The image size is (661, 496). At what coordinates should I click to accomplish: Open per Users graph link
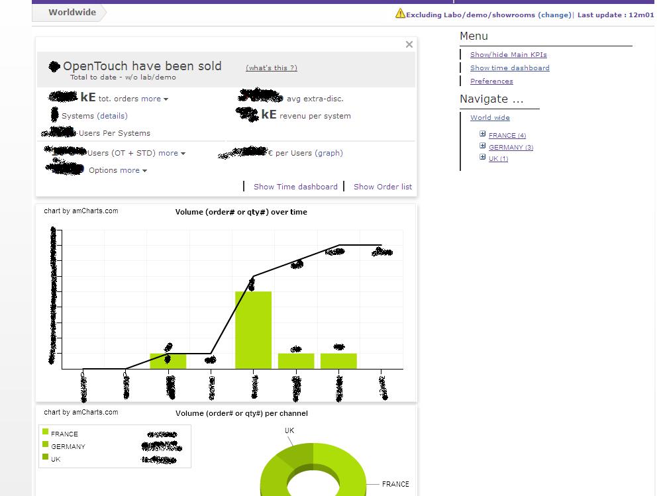[x=329, y=153]
